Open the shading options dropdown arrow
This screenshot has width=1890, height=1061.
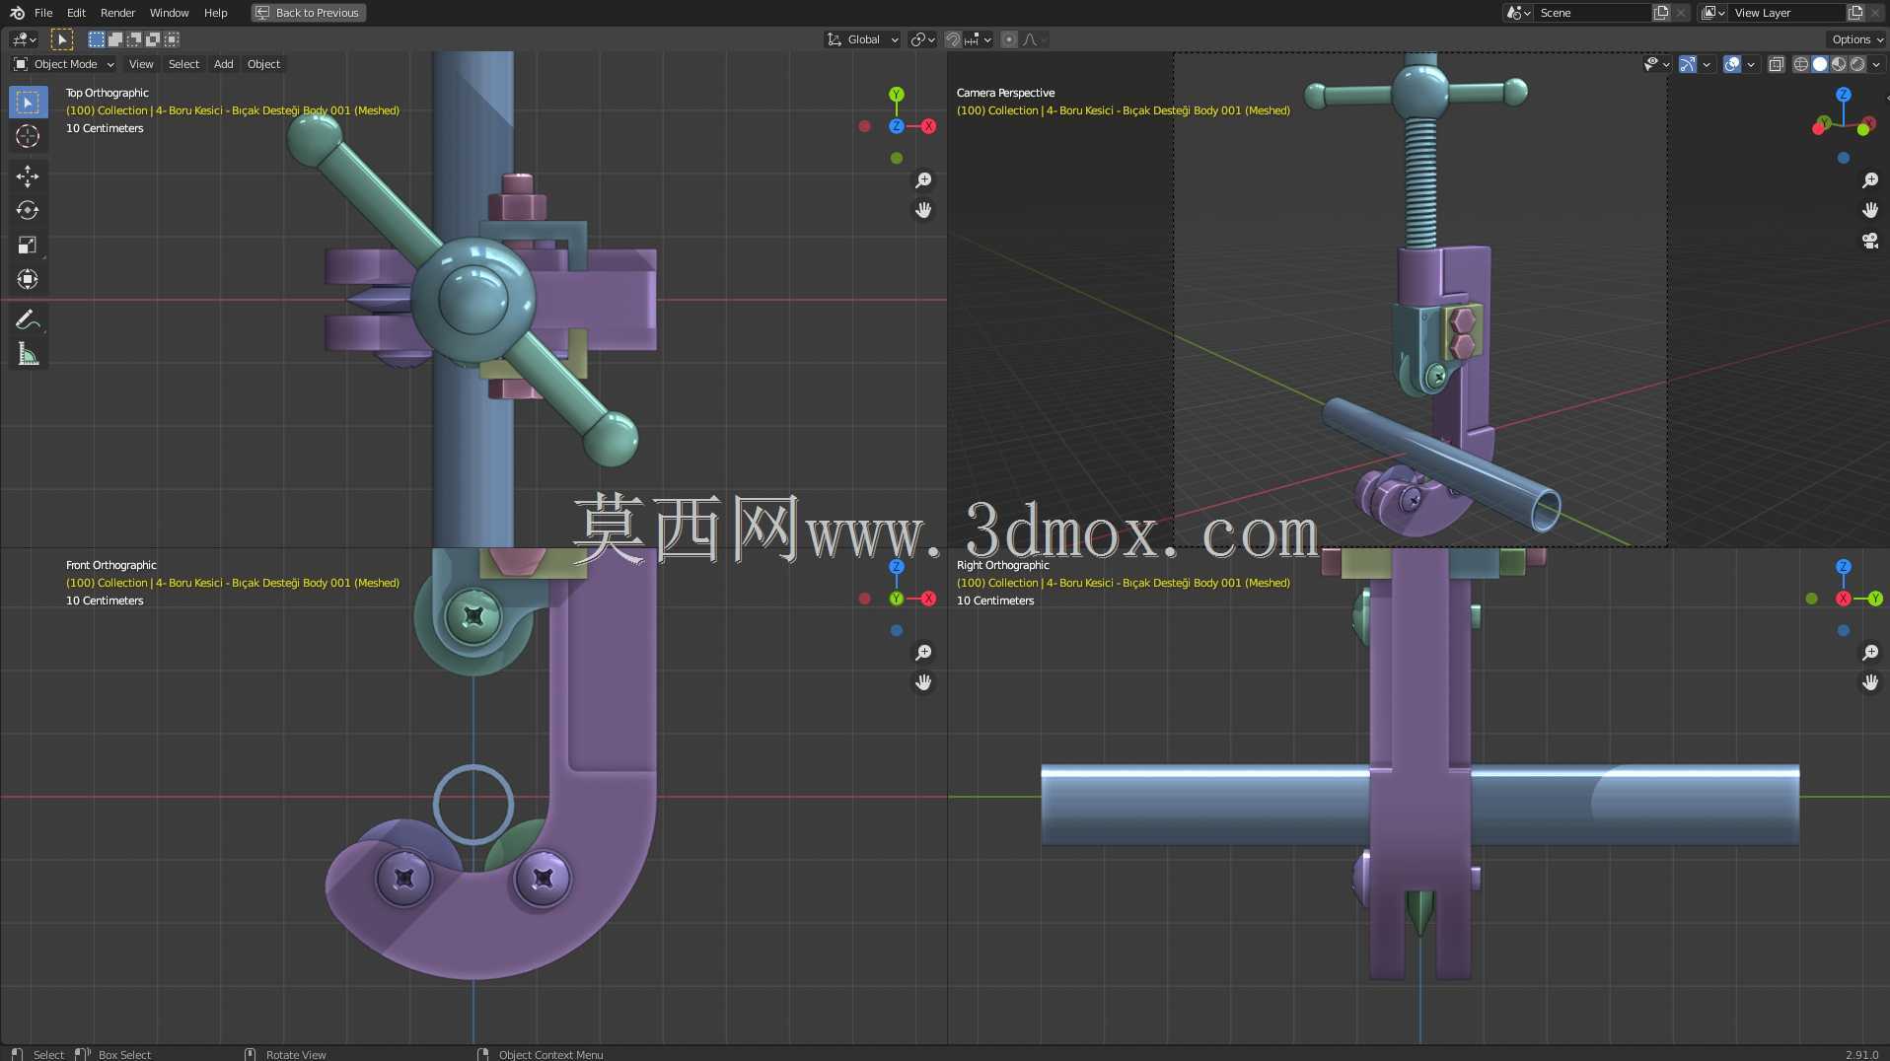coord(1876,64)
